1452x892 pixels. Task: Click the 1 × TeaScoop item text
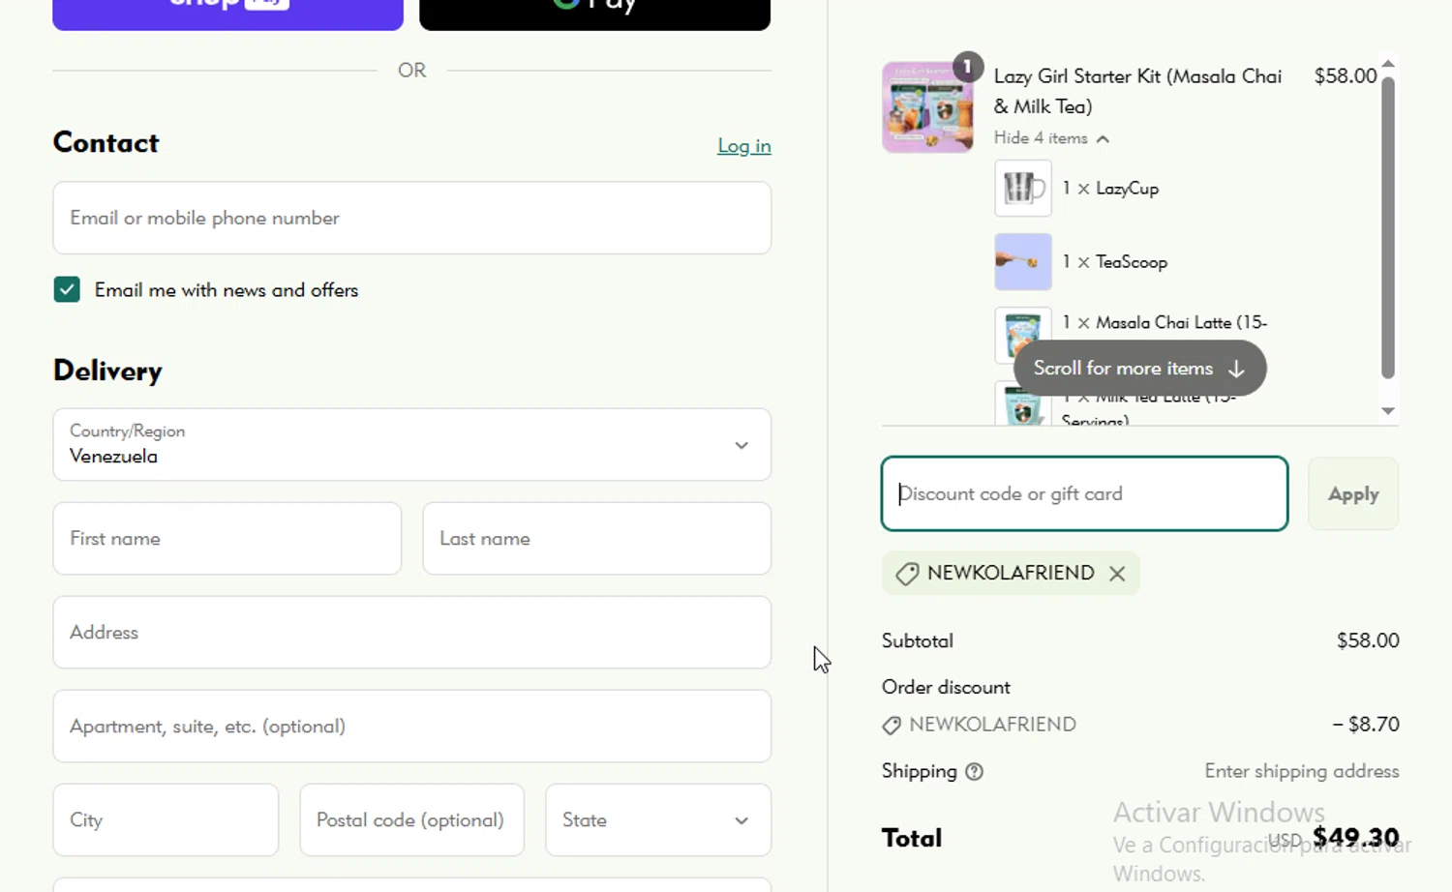1114,262
